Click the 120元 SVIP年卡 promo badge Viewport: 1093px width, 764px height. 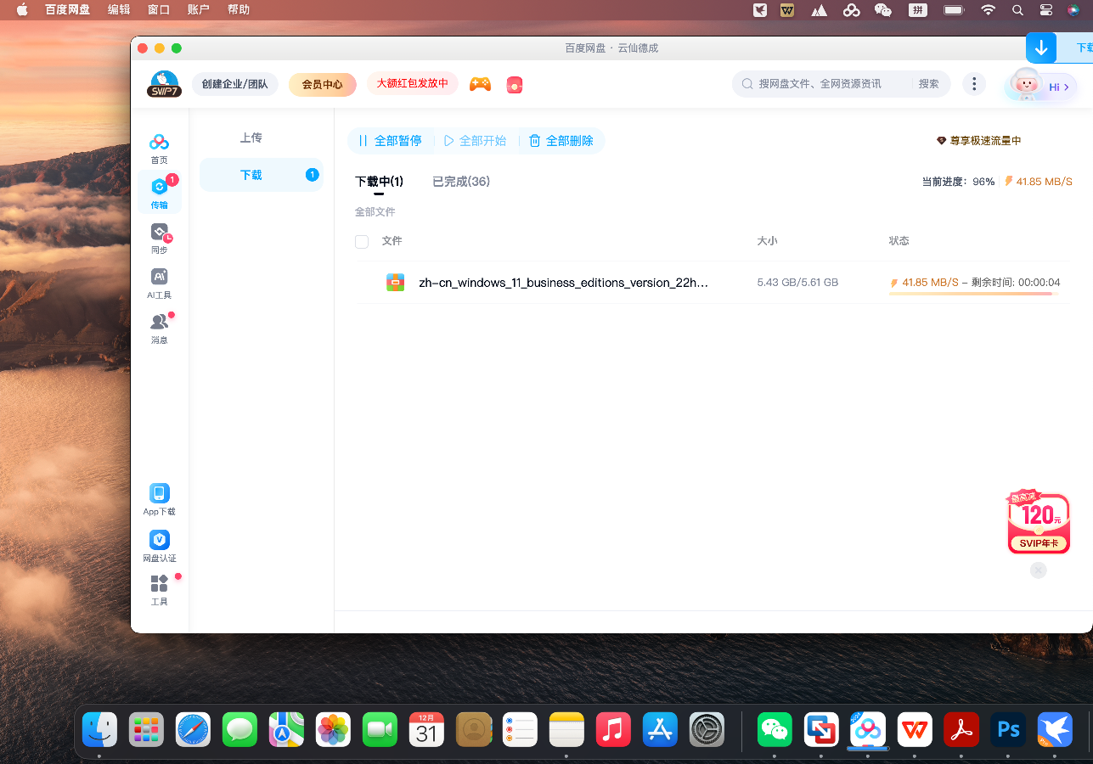tap(1039, 522)
